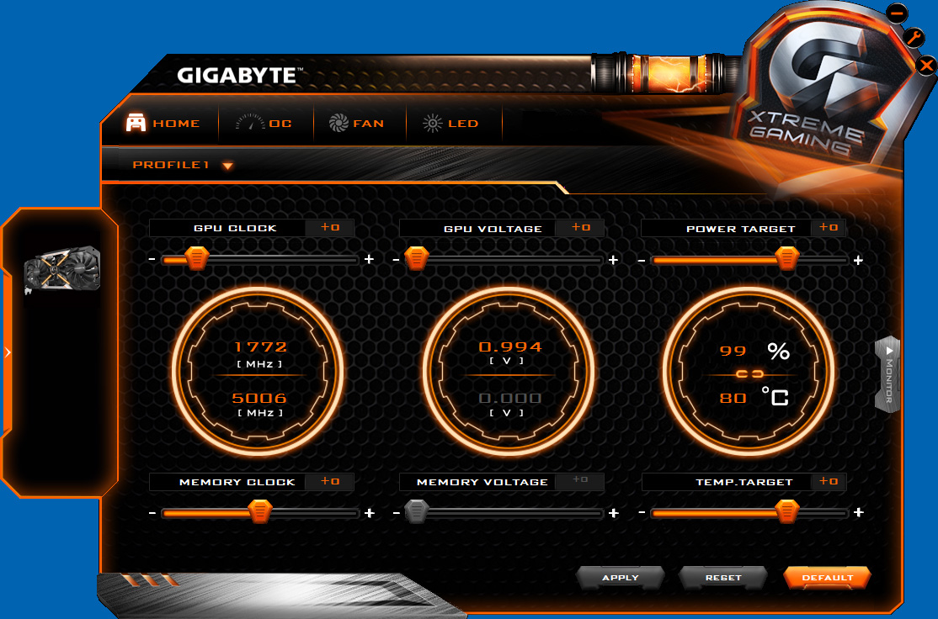Decrease GPU clock with minus button
Screen dimensions: 938x619
tap(152, 259)
